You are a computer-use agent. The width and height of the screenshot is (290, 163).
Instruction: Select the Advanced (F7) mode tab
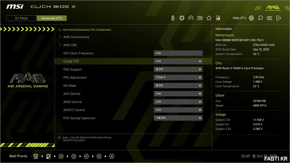click(x=52, y=18)
